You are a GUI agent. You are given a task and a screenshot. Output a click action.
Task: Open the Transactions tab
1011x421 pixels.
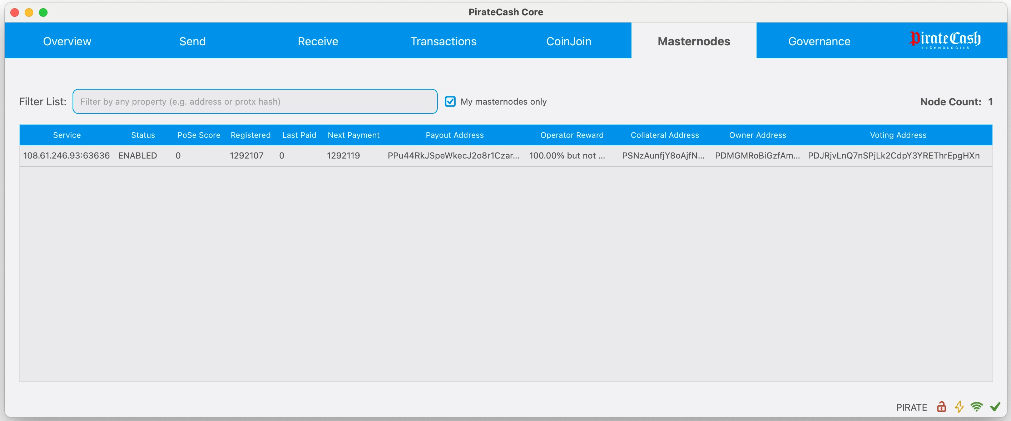[443, 41]
